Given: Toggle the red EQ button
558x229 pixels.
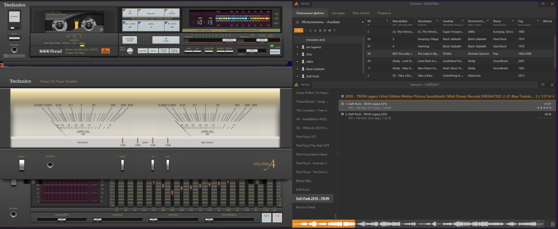Looking at the screenshot, I should [277, 217].
